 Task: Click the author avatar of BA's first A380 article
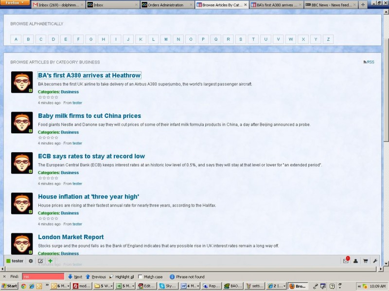point(22,82)
